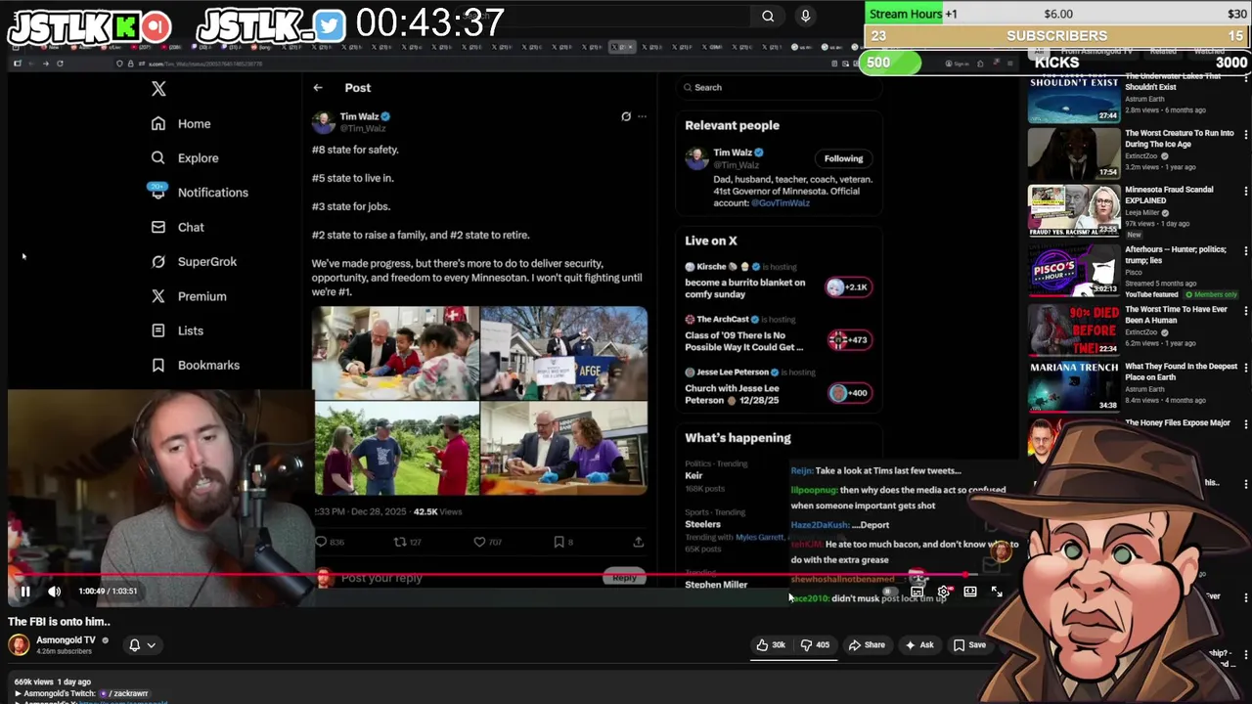The height and width of the screenshot is (704, 1252).
Task: Click the Asmongold TV channel name
Action: point(66,640)
